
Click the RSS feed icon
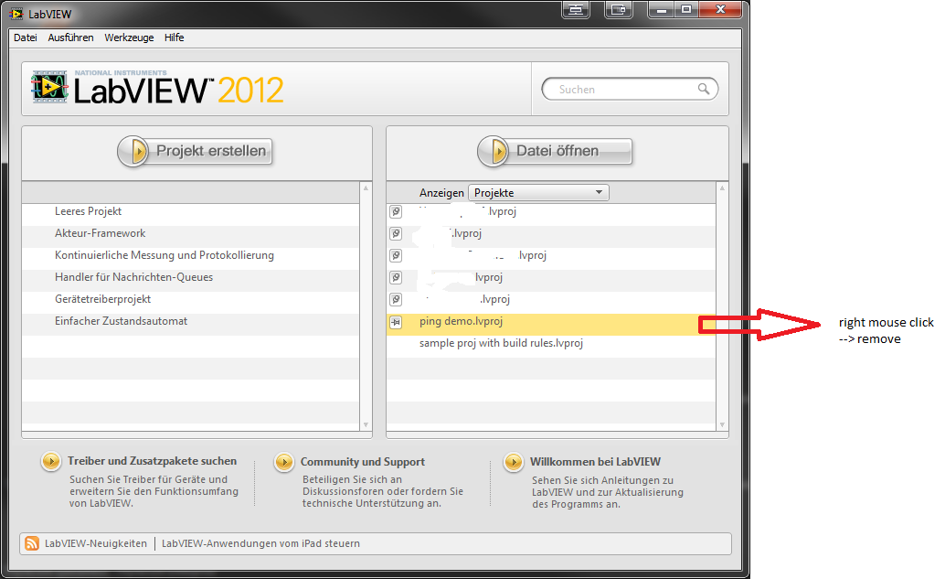click(x=32, y=543)
